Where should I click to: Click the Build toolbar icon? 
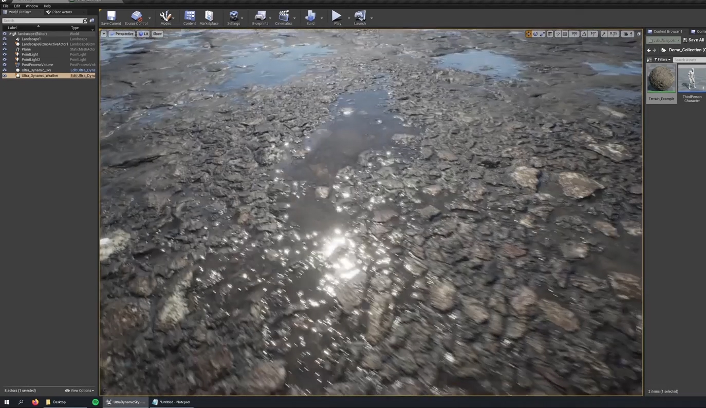tap(310, 18)
